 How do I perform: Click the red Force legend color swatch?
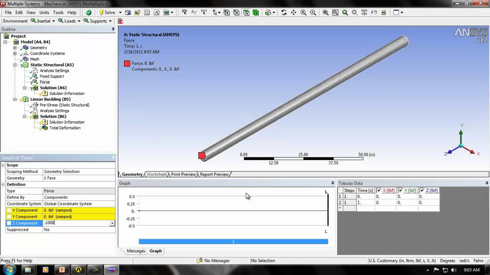pyautogui.click(x=127, y=63)
